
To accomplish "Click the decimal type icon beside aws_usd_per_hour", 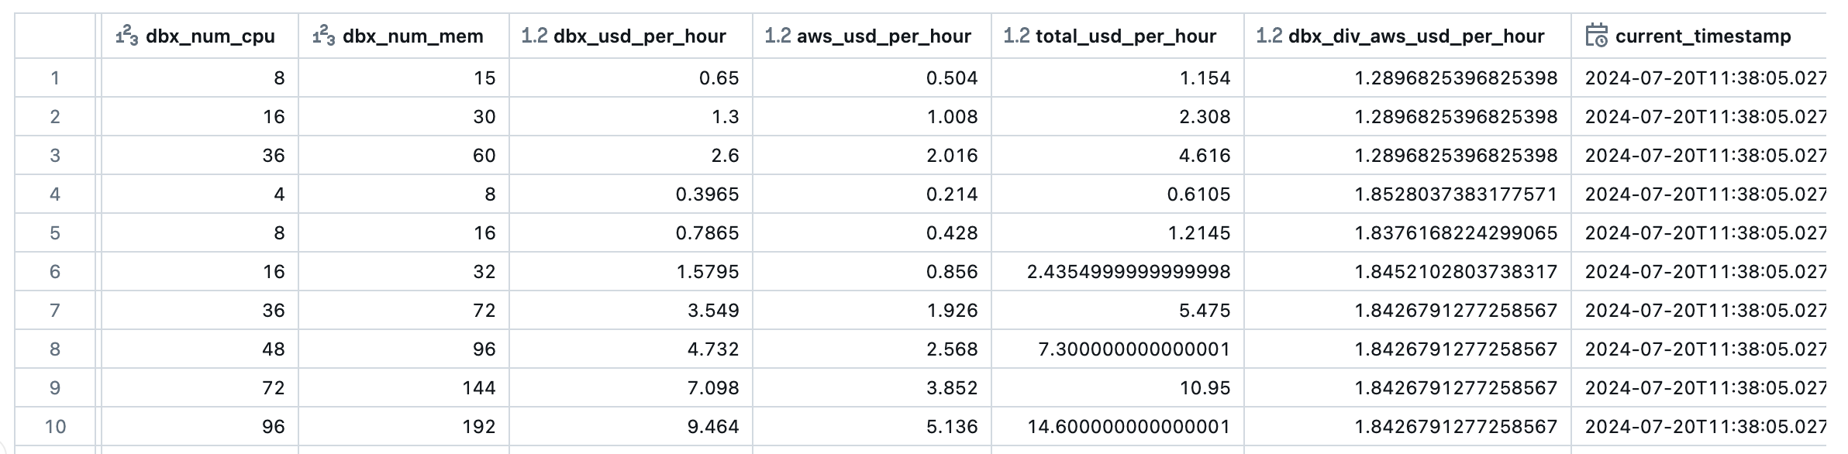I will 777,36.
